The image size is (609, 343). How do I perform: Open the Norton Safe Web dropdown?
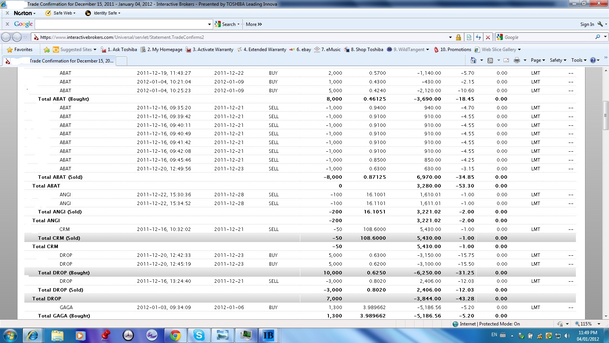pos(61,13)
